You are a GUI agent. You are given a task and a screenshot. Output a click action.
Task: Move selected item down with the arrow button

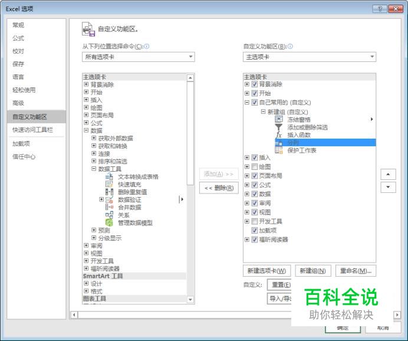(x=388, y=187)
